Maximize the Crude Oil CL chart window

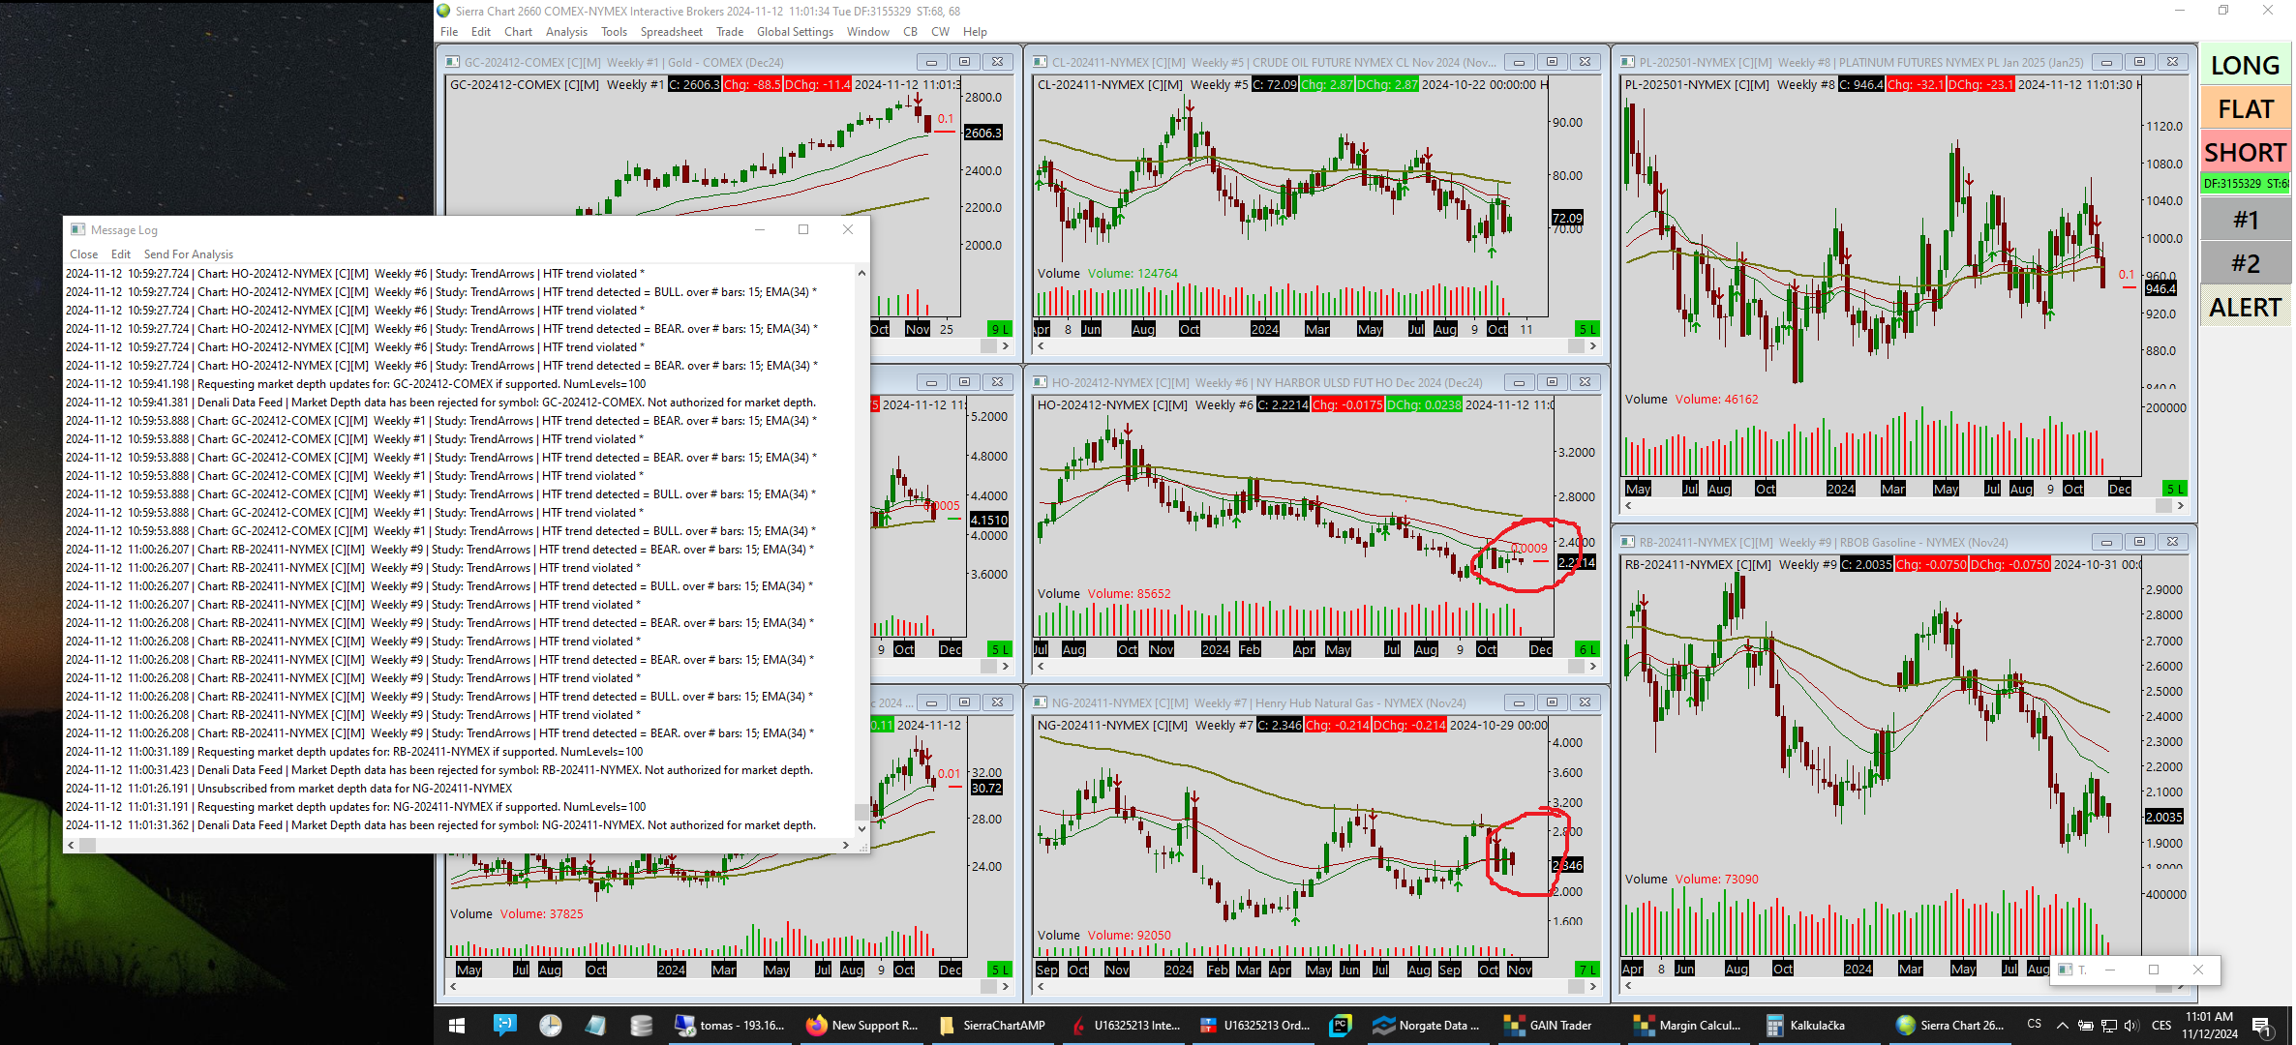1552,62
